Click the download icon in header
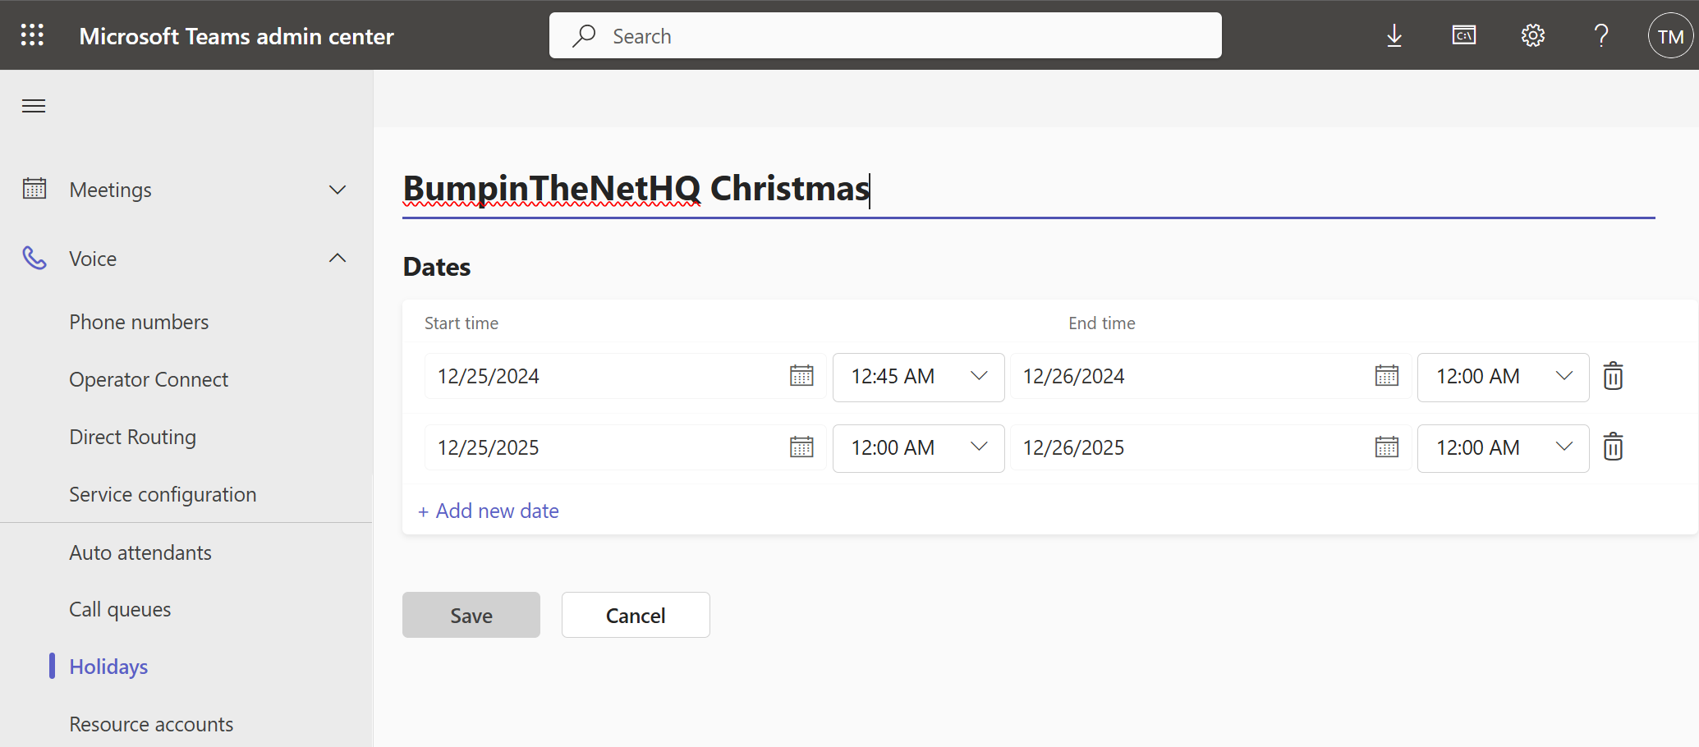1699x747 pixels. pos(1394,35)
